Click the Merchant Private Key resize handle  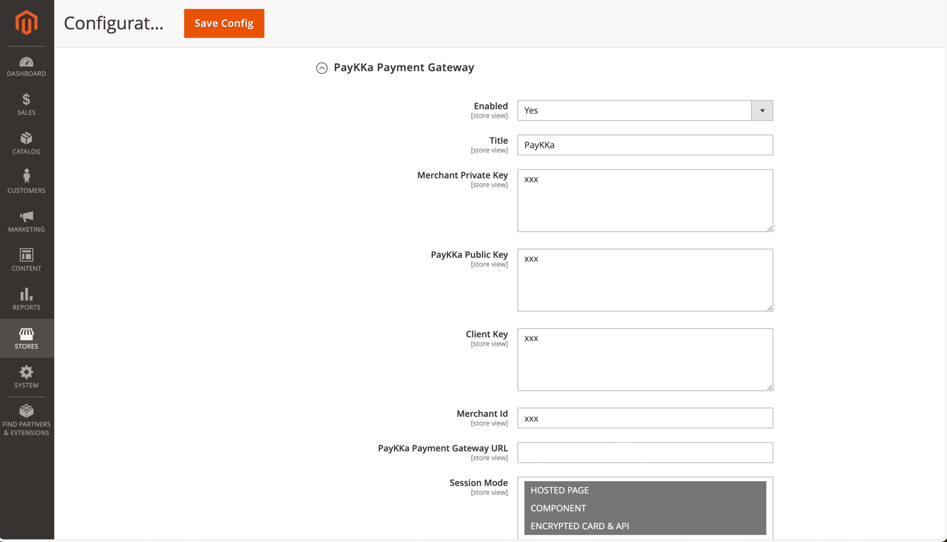(770, 228)
